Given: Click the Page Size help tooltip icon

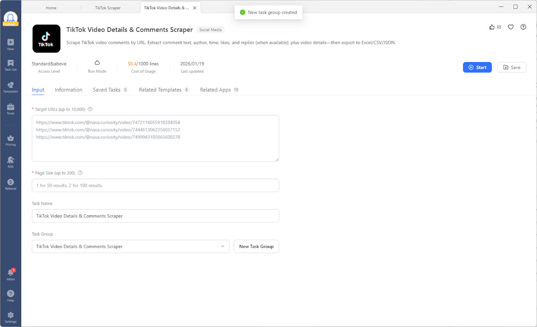Looking at the screenshot, I should pos(80,173).
